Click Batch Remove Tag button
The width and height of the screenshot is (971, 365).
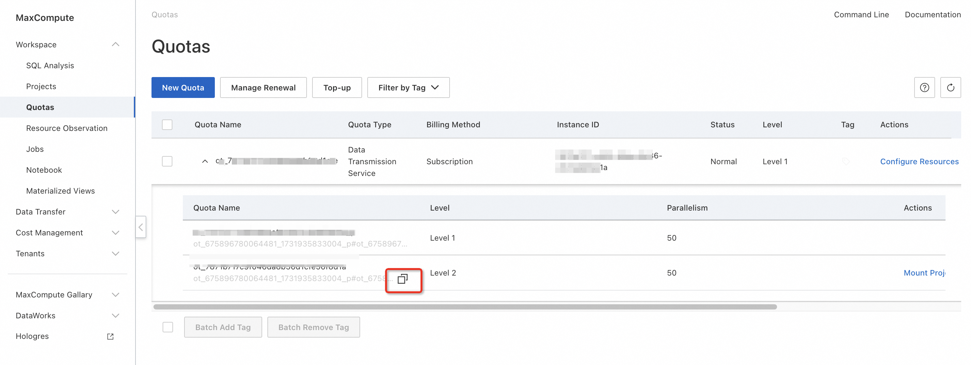click(x=313, y=327)
